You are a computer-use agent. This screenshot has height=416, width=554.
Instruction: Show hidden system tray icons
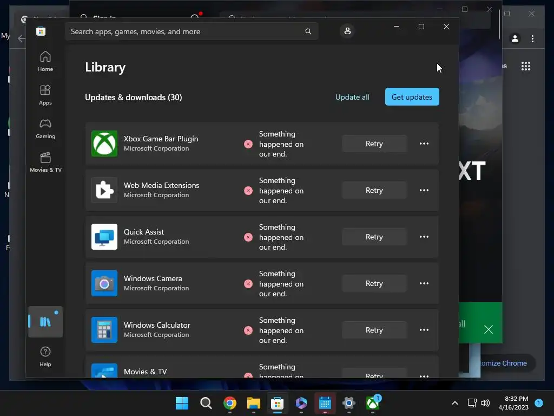[455, 403]
